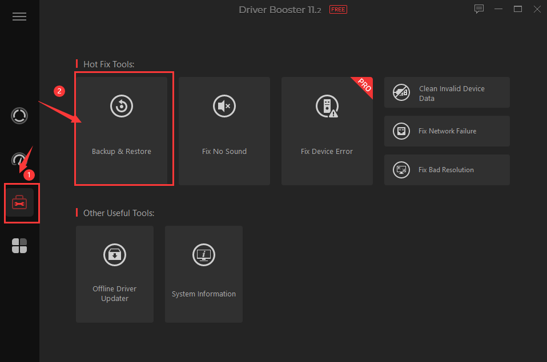Open the Boost gauge section in sidebar
The image size is (547, 362).
coord(19,160)
